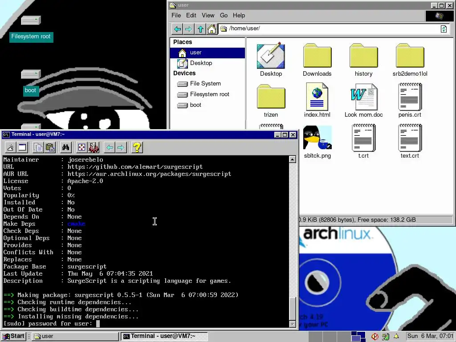
Task: Select the text.crt file
Action: [410, 141]
